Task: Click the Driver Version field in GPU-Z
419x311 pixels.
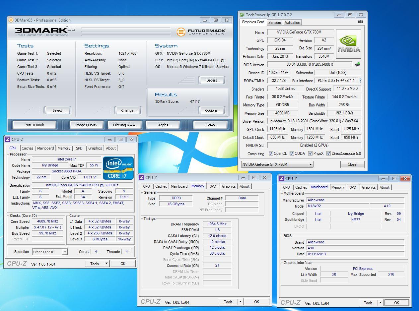Action: click(314, 121)
